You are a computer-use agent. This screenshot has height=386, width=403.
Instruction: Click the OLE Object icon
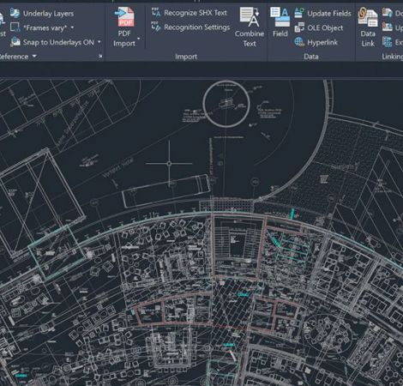pyautogui.click(x=299, y=27)
